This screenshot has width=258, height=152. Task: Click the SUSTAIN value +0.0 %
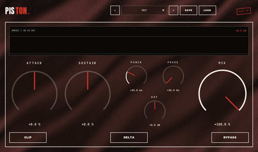tap(88, 124)
